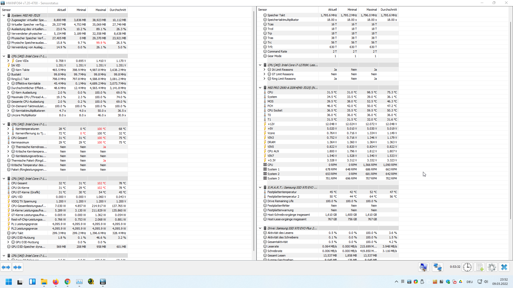The width and height of the screenshot is (513, 288).
Task: Click the right panel Durchschnitt column header
Action: (x=388, y=10)
